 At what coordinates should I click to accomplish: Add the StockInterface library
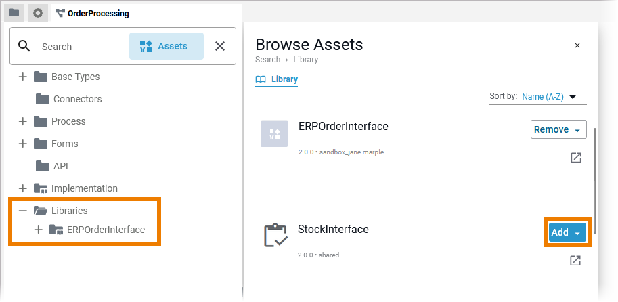pos(560,232)
